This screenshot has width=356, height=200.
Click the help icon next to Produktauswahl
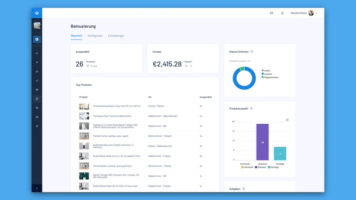251,109
